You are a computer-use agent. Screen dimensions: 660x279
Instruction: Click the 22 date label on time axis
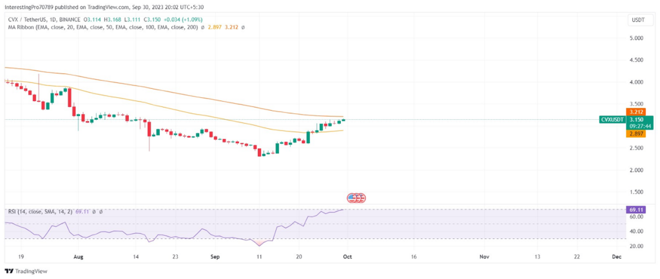click(577, 256)
